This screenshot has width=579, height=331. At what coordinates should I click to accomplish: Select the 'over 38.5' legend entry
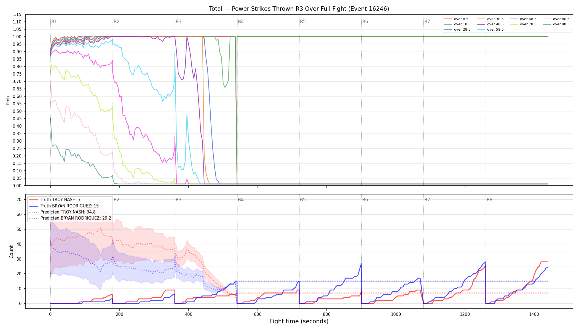coord(490,19)
